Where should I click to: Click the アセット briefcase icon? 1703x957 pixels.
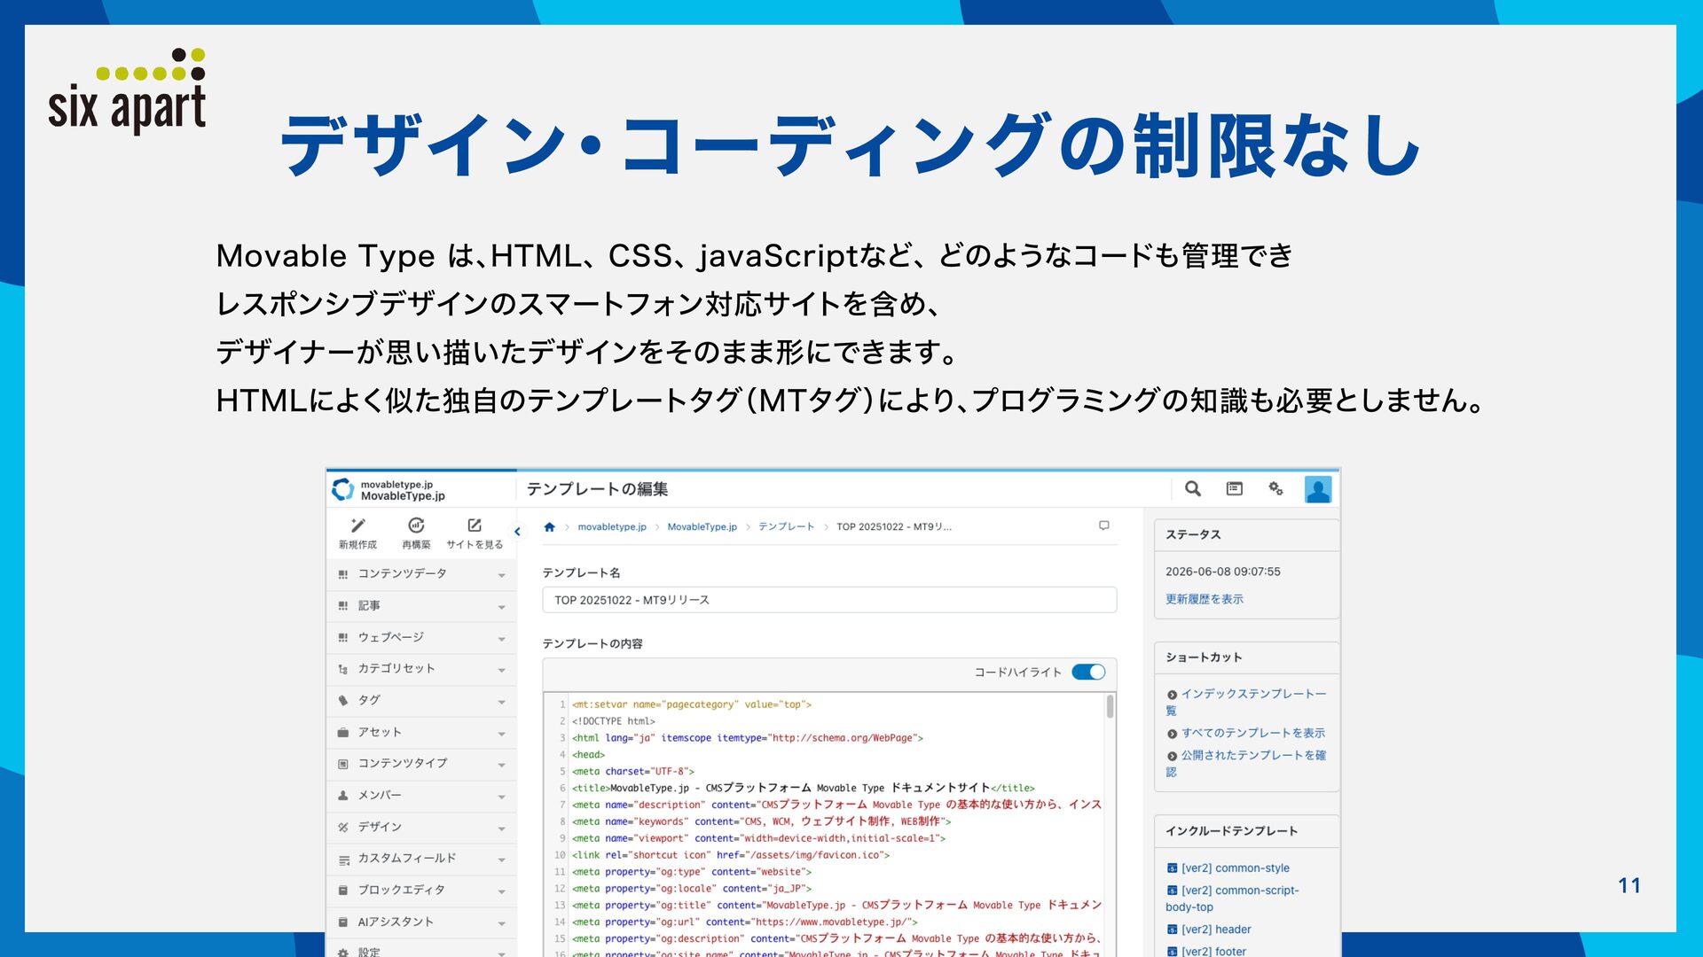pos(343,733)
